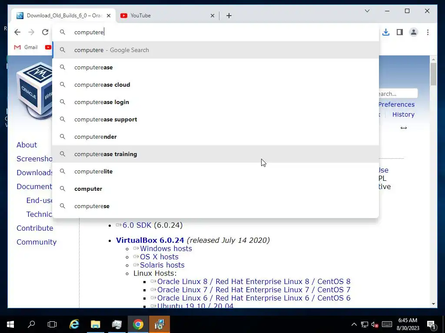Select the Download_Old_Builds_6_0 Oracle tab
The image size is (445, 333).
point(63,16)
